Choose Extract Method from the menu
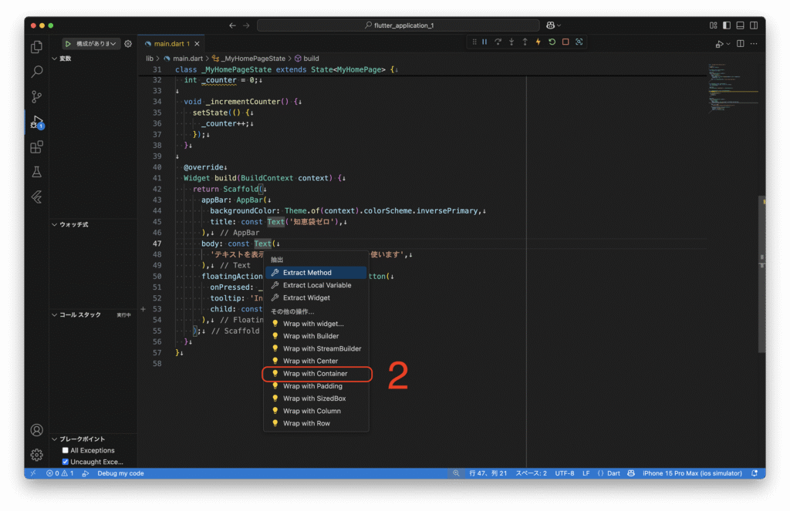This screenshot has height=511, width=790. point(316,272)
